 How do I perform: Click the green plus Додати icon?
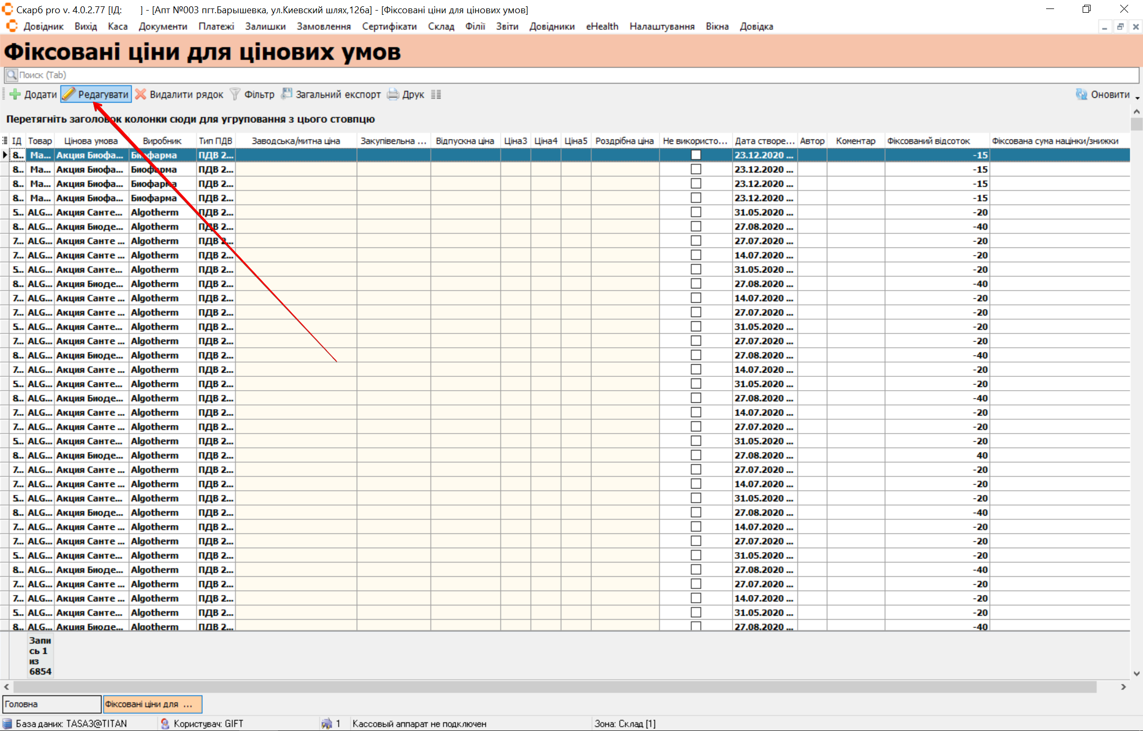[x=15, y=94]
